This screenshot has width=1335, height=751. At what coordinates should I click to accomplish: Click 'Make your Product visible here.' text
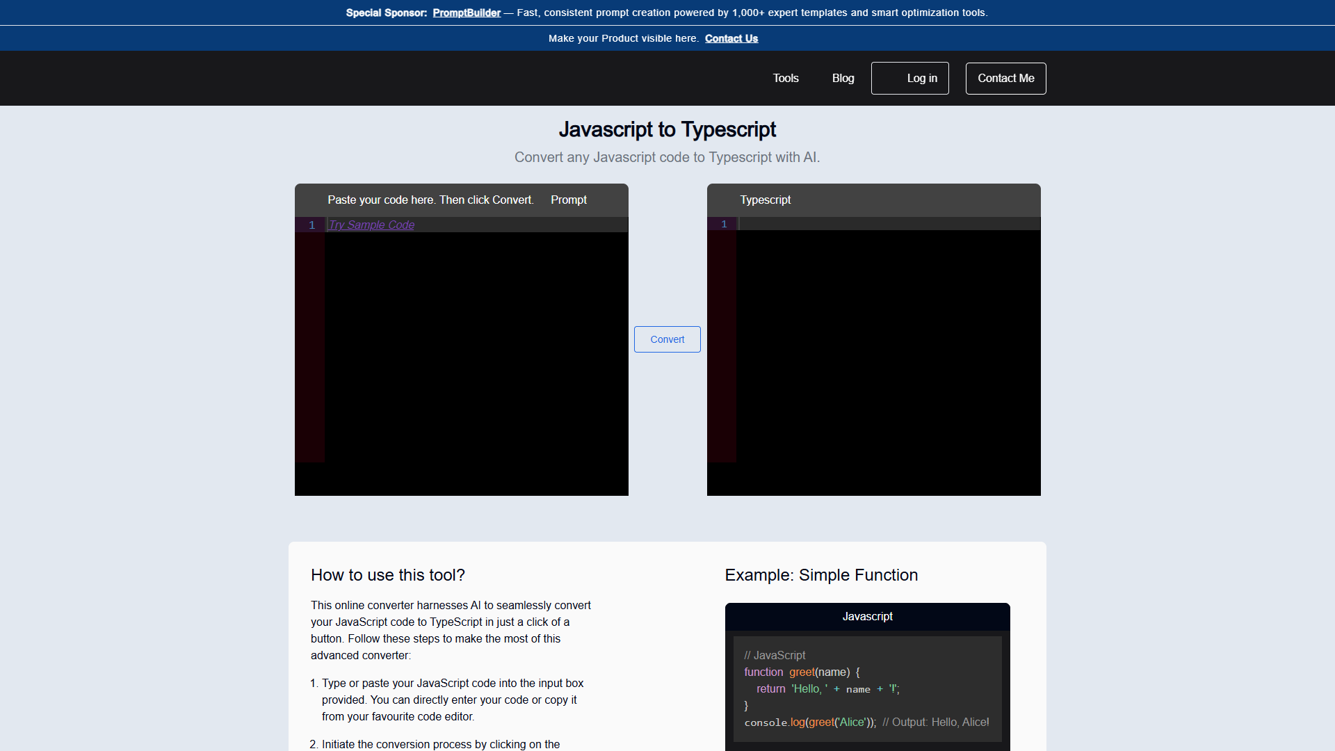[623, 38]
